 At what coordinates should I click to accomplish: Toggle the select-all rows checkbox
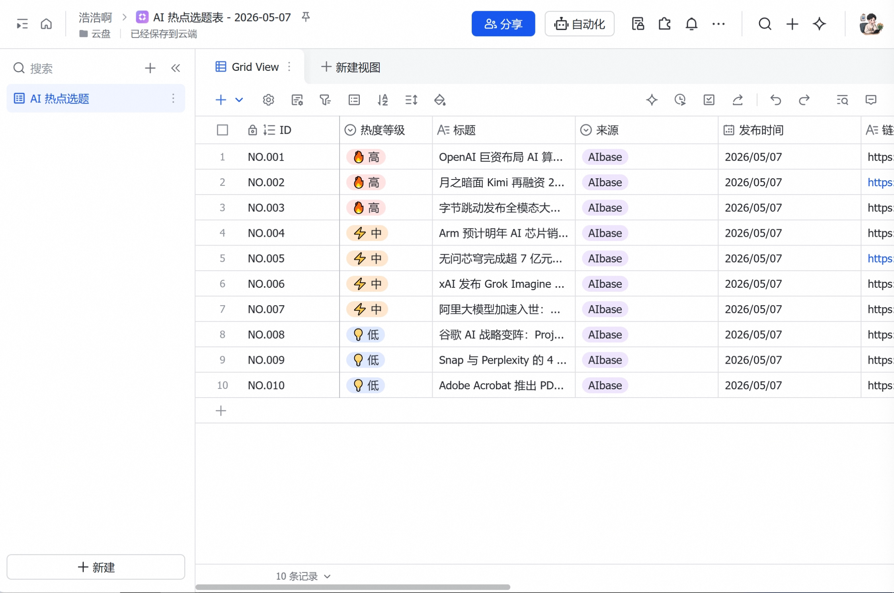click(223, 130)
